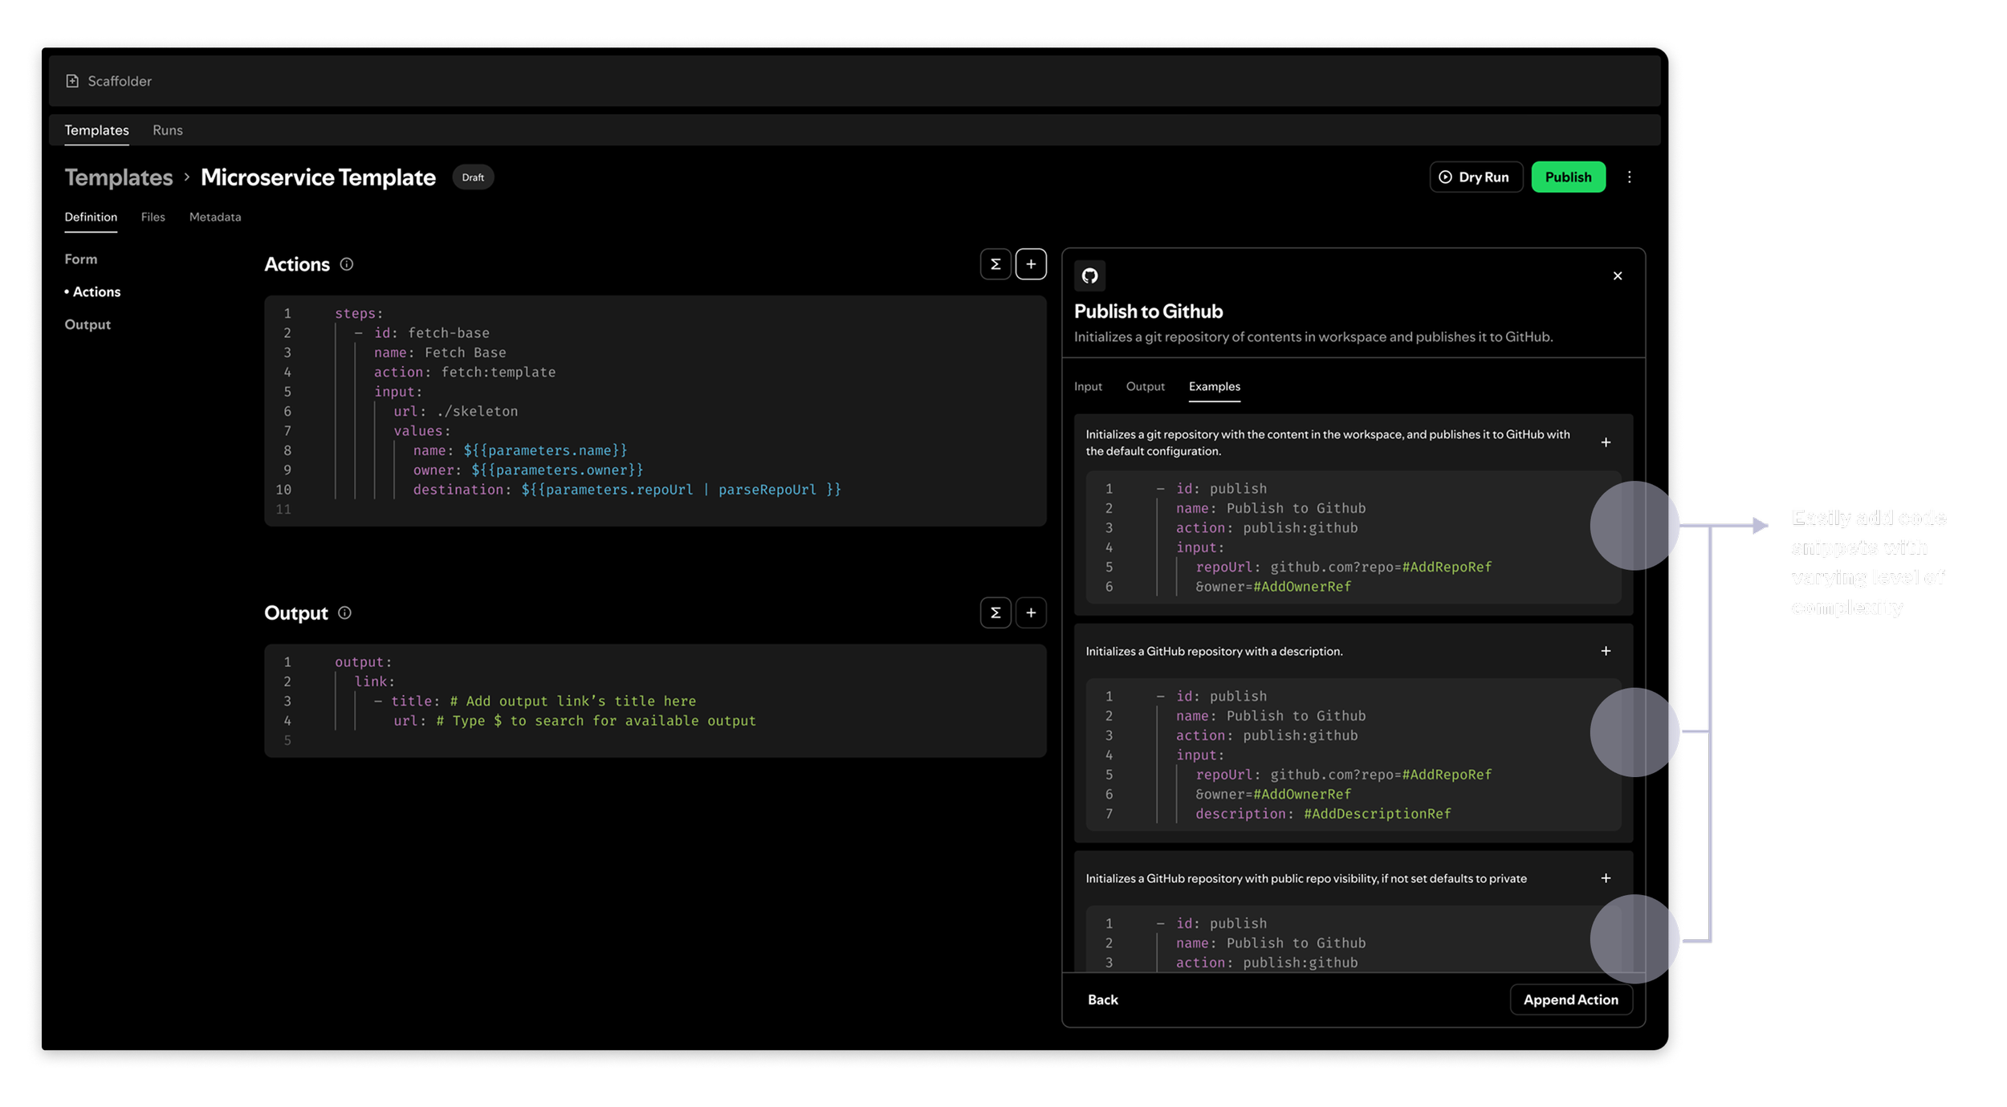The width and height of the screenshot is (2007, 1107).
Task: Select Actions in the left sidebar
Action: coord(93,292)
